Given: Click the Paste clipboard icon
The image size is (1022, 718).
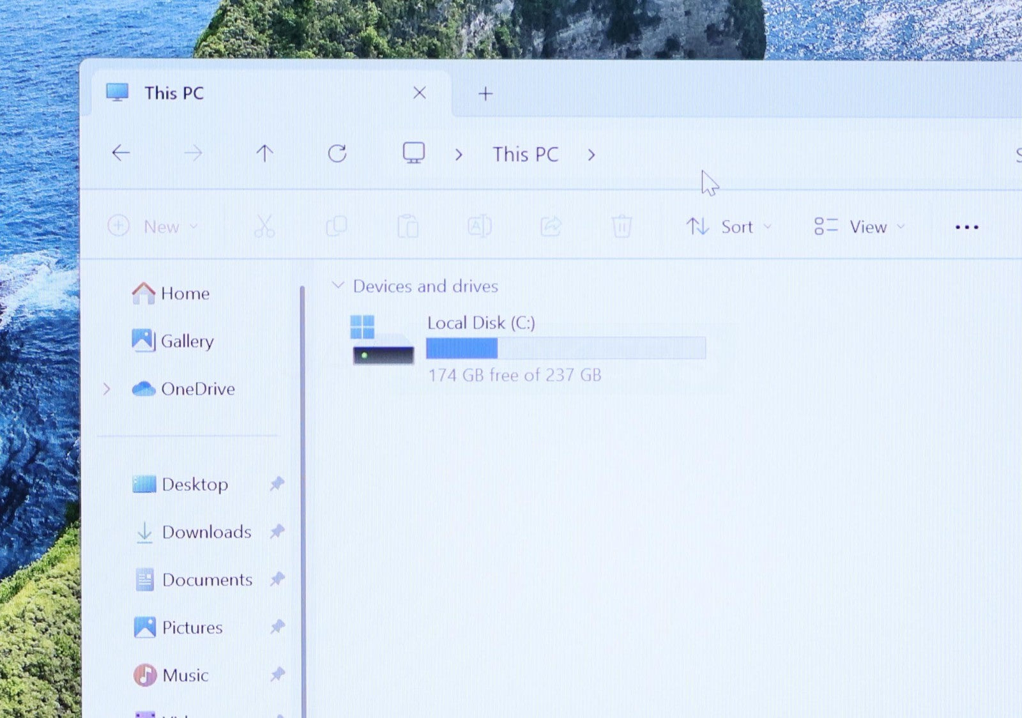Looking at the screenshot, I should [x=408, y=227].
